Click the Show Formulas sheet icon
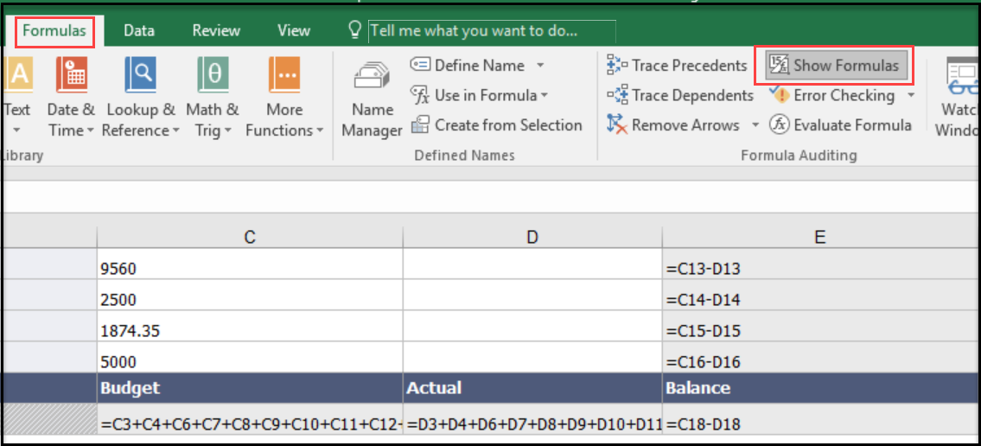 (x=779, y=65)
